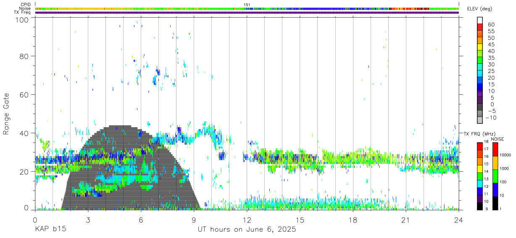Click the 12 hour tick label
This screenshot has height=238, width=516.
coord(247,220)
